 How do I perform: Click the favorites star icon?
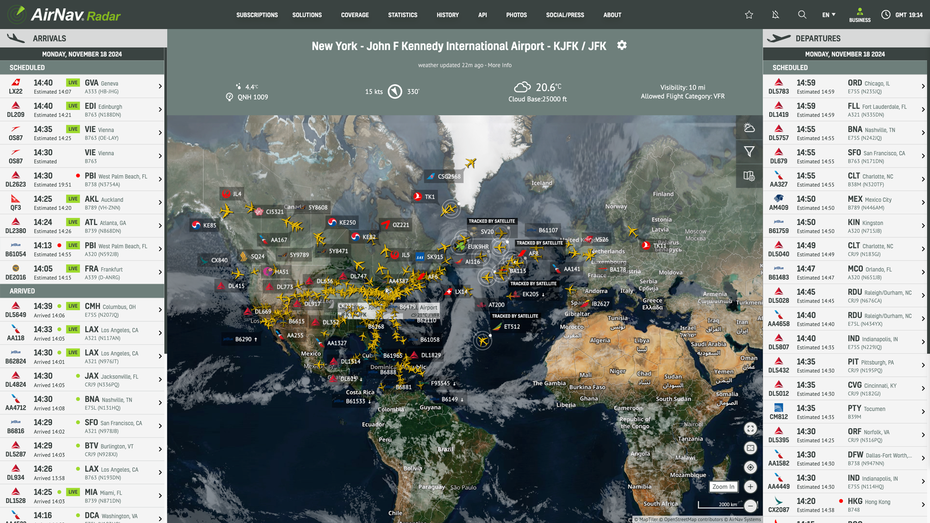749,15
